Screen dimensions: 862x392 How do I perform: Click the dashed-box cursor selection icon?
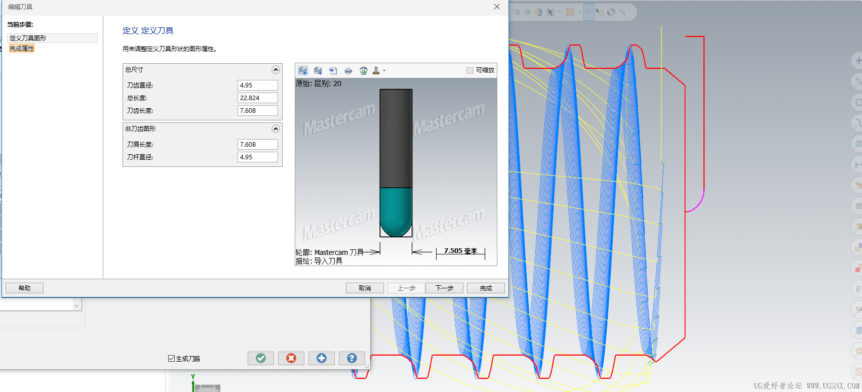[551, 12]
